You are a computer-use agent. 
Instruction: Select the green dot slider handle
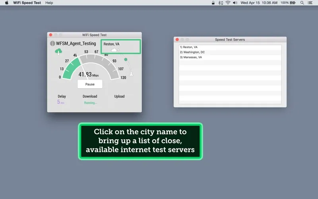pos(126,59)
